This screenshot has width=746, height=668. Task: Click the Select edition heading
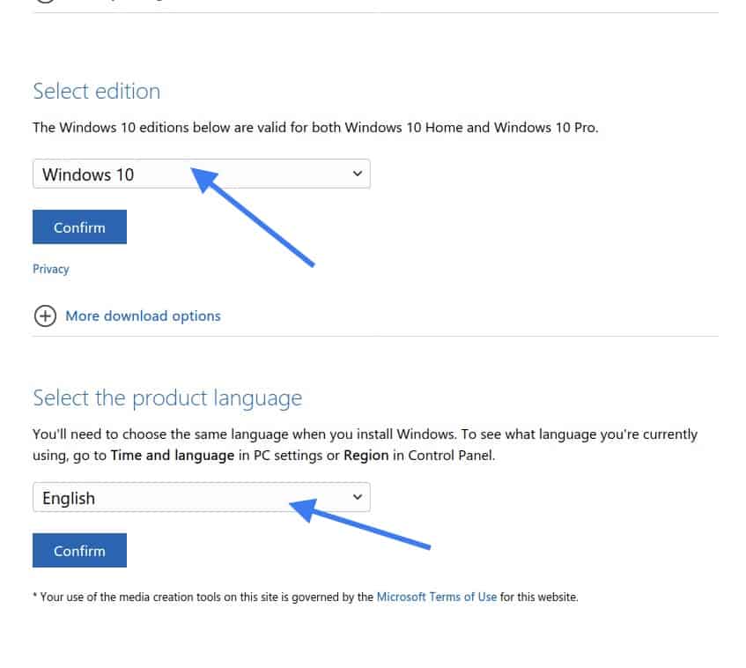pyautogui.click(x=97, y=92)
